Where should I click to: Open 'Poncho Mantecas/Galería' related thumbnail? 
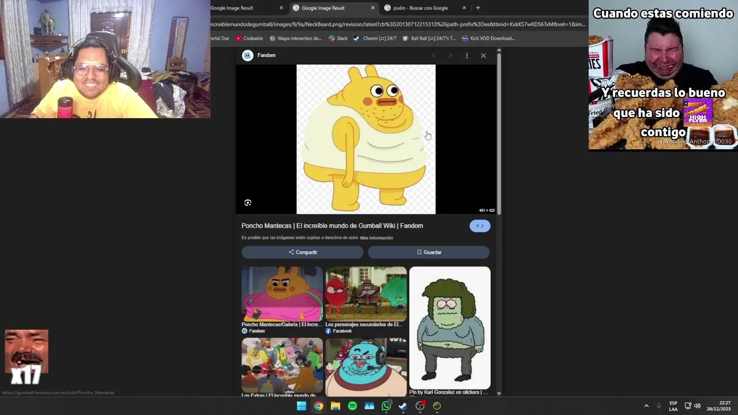[x=283, y=294]
